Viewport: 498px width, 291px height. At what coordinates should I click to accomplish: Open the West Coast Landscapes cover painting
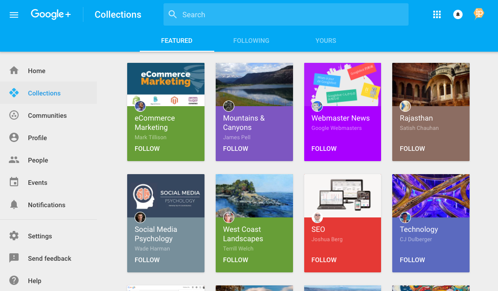pos(254,196)
